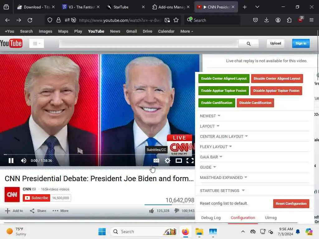
Task: Click Subscribe to CNN
Action: tap(37, 198)
